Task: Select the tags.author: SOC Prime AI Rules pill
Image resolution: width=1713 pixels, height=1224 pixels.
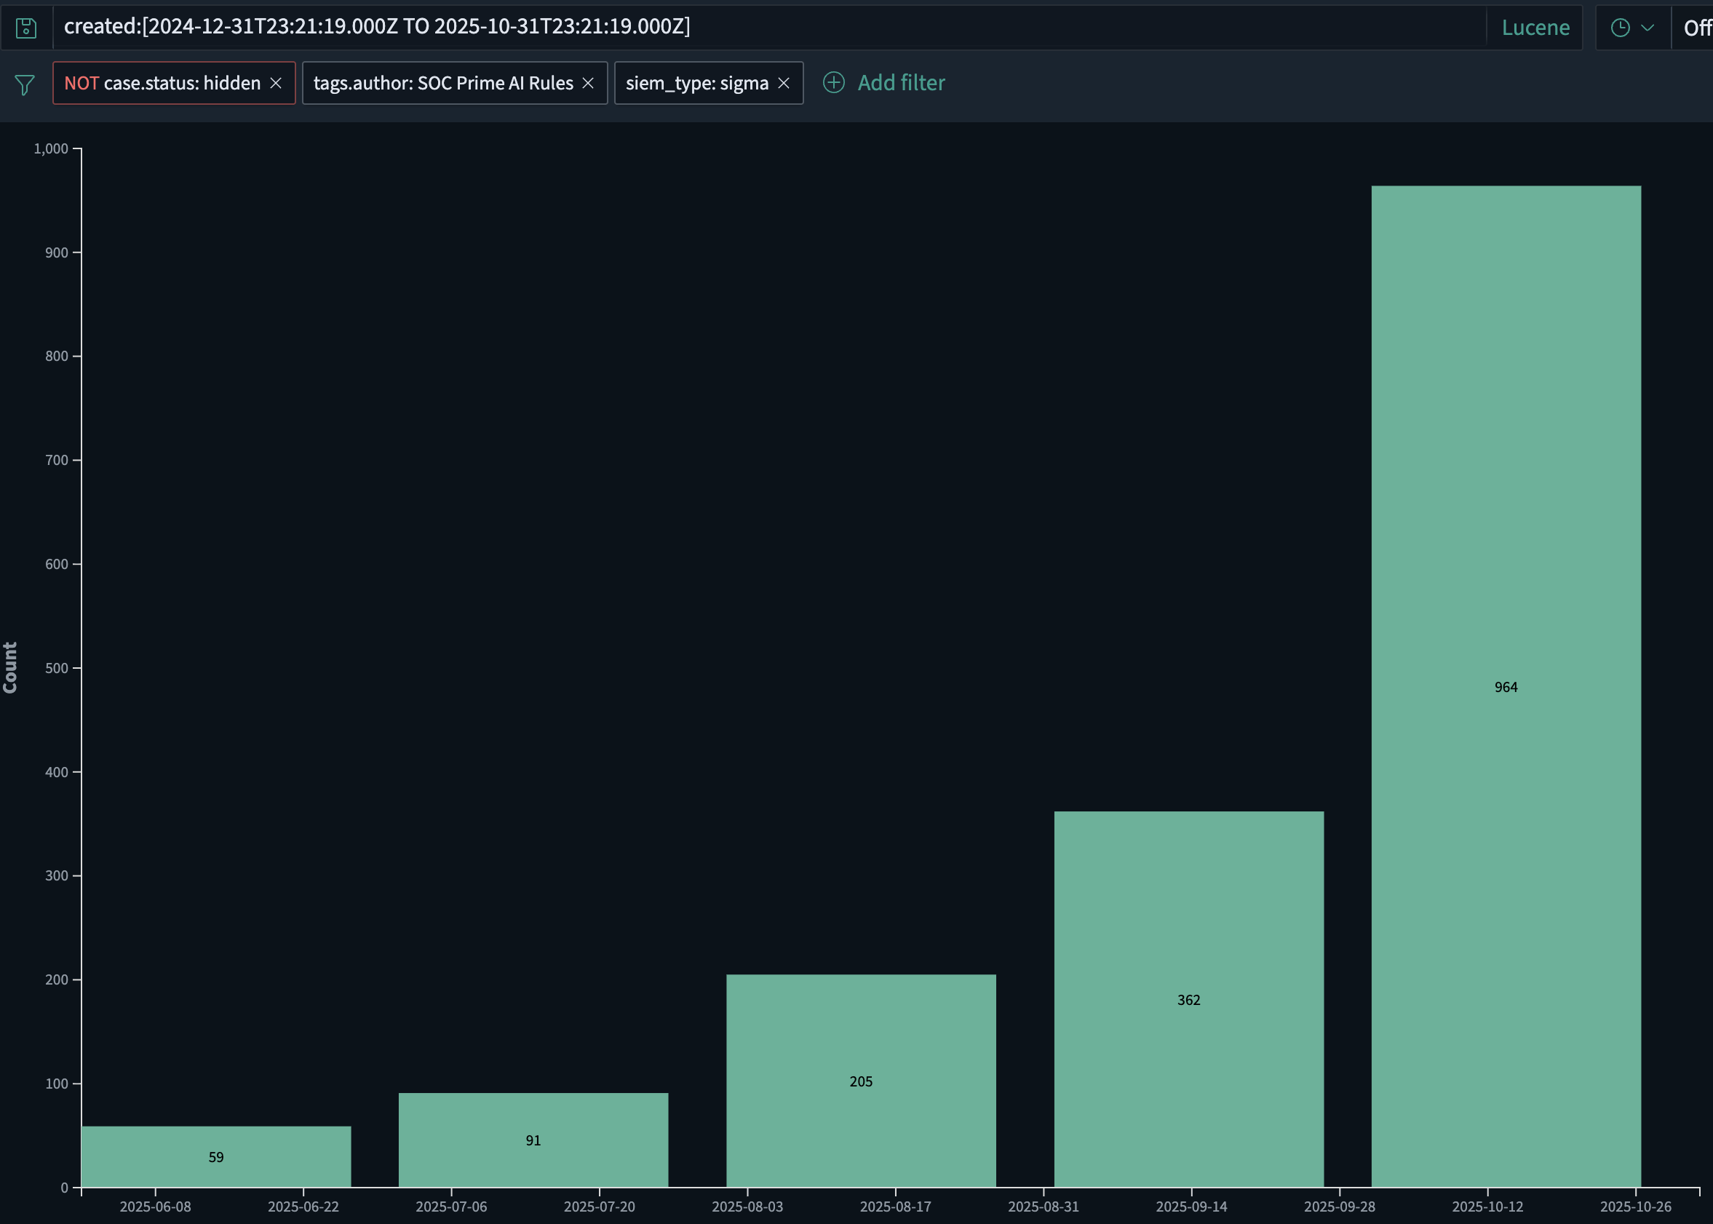Action: tap(443, 83)
